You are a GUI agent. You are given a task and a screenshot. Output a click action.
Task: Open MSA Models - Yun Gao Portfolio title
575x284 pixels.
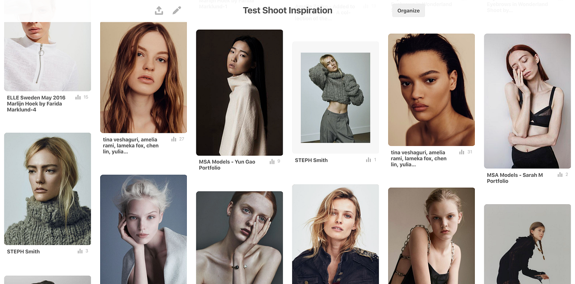(227, 165)
